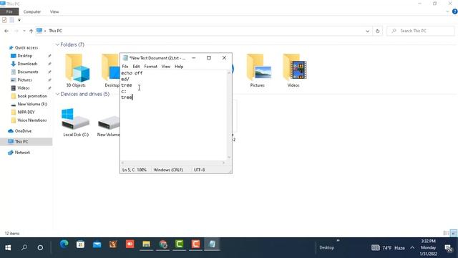Open orange Camtasia recorder icon on taskbar
458x258 pixels.
tap(195, 244)
